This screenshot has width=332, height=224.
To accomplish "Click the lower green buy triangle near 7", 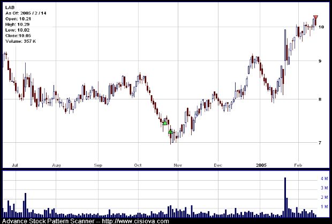I will (x=170, y=132).
